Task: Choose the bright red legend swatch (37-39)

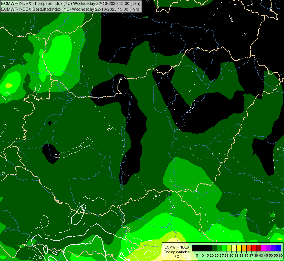Action: pos(254,248)
